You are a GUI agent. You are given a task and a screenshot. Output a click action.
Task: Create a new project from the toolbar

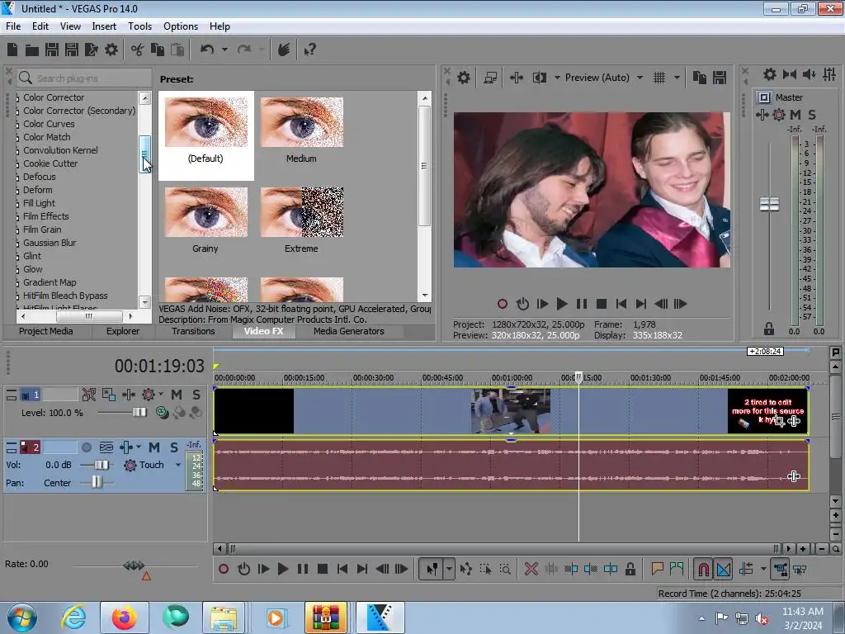click(x=12, y=50)
